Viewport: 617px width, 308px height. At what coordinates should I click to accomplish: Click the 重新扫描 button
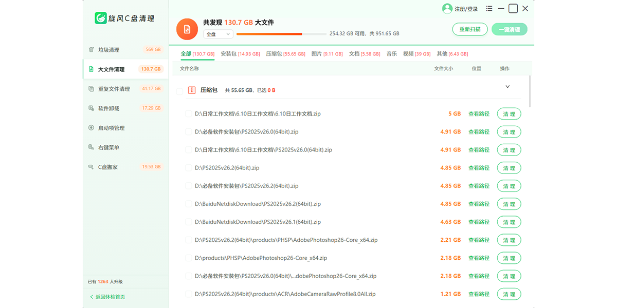[470, 29]
